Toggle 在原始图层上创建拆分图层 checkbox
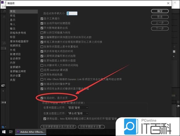Viewport: 180px width, 136px height. click(42, 61)
